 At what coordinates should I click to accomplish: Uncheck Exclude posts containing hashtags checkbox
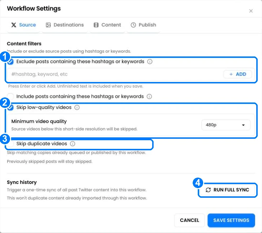(10, 61)
